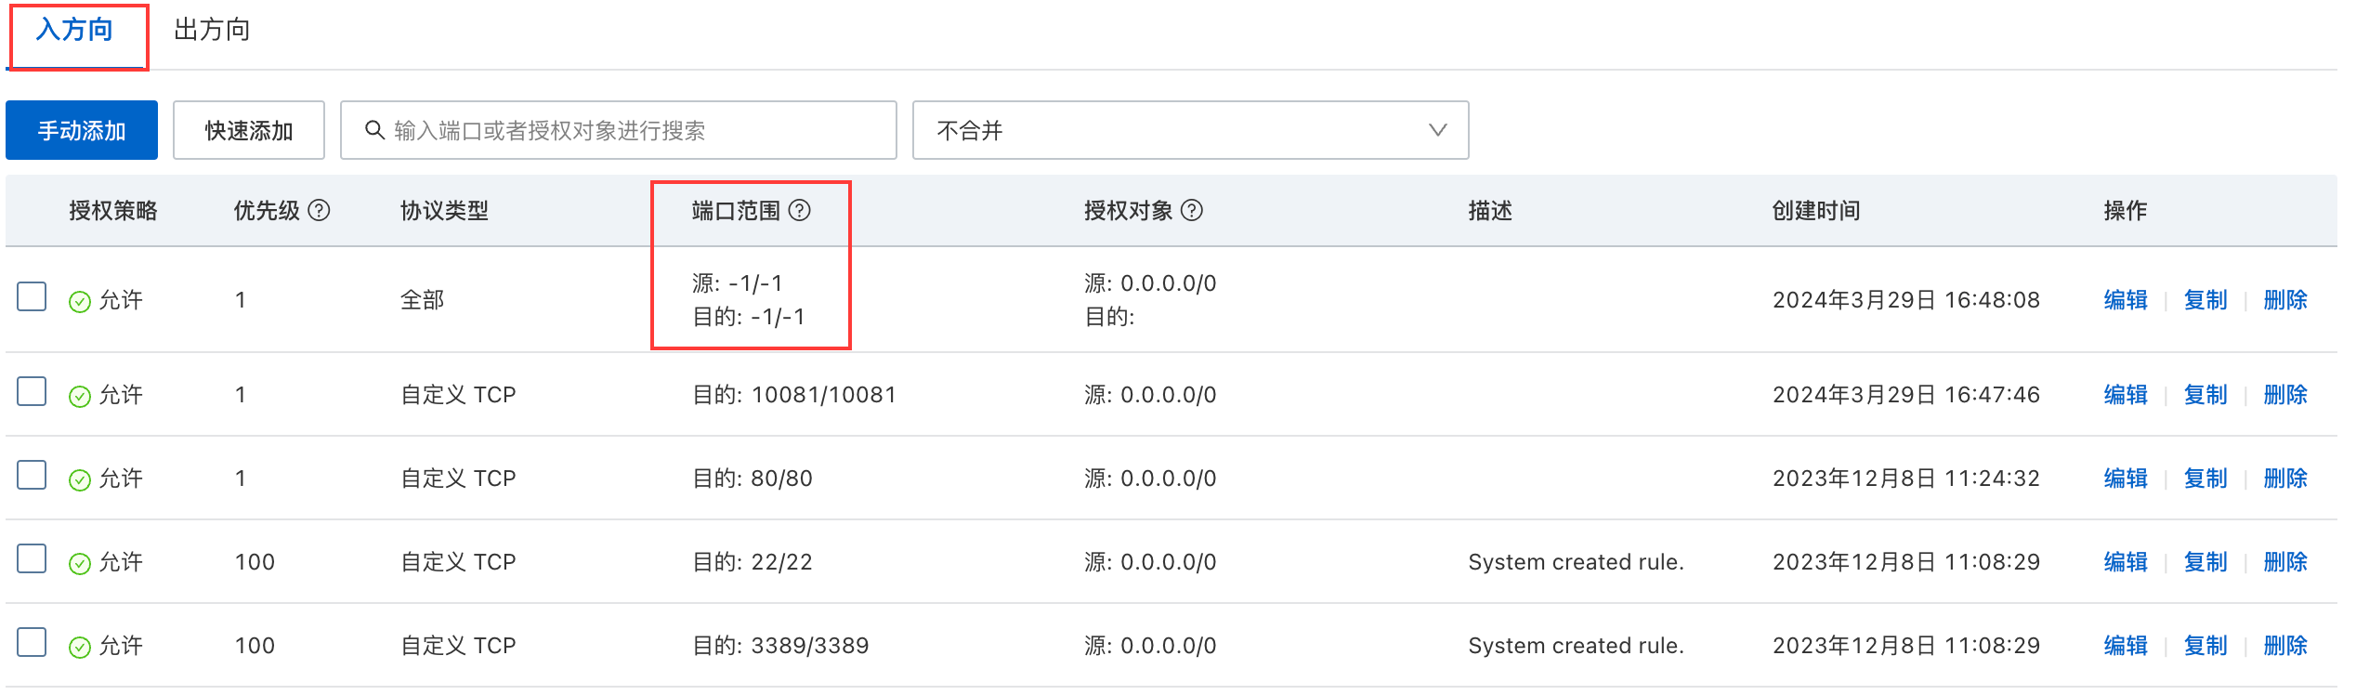
Task: Click the help icon next to 授权对象
Action: (1191, 211)
